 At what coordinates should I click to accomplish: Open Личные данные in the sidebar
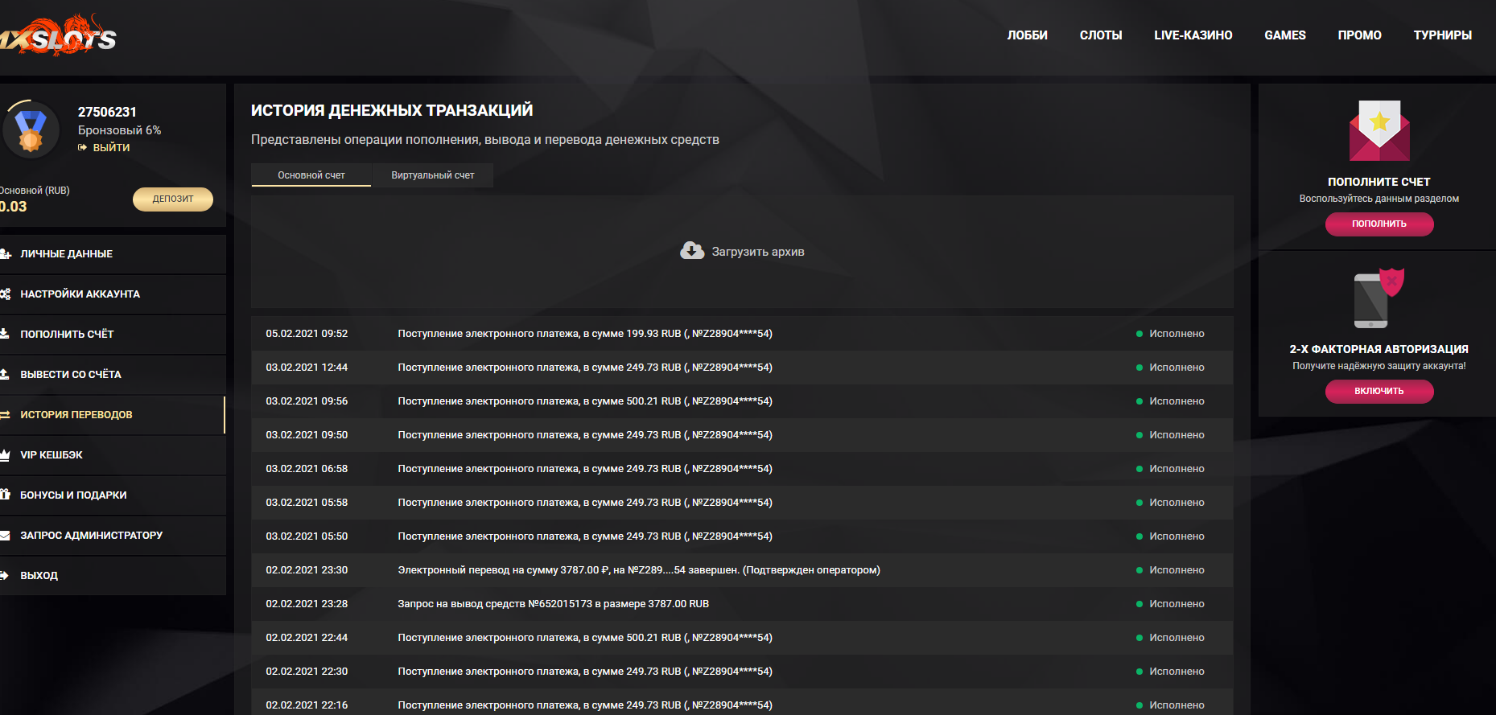click(x=66, y=254)
